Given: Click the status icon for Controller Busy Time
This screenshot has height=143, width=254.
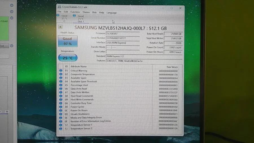Looking at the screenshot, I should [x=61, y=103].
